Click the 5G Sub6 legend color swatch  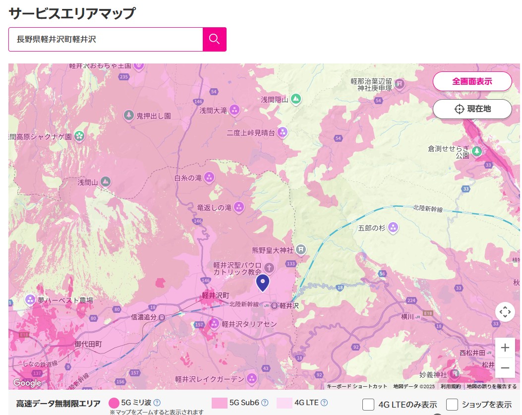(x=219, y=403)
